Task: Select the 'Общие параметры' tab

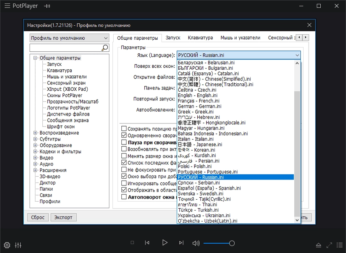Action: coord(137,38)
